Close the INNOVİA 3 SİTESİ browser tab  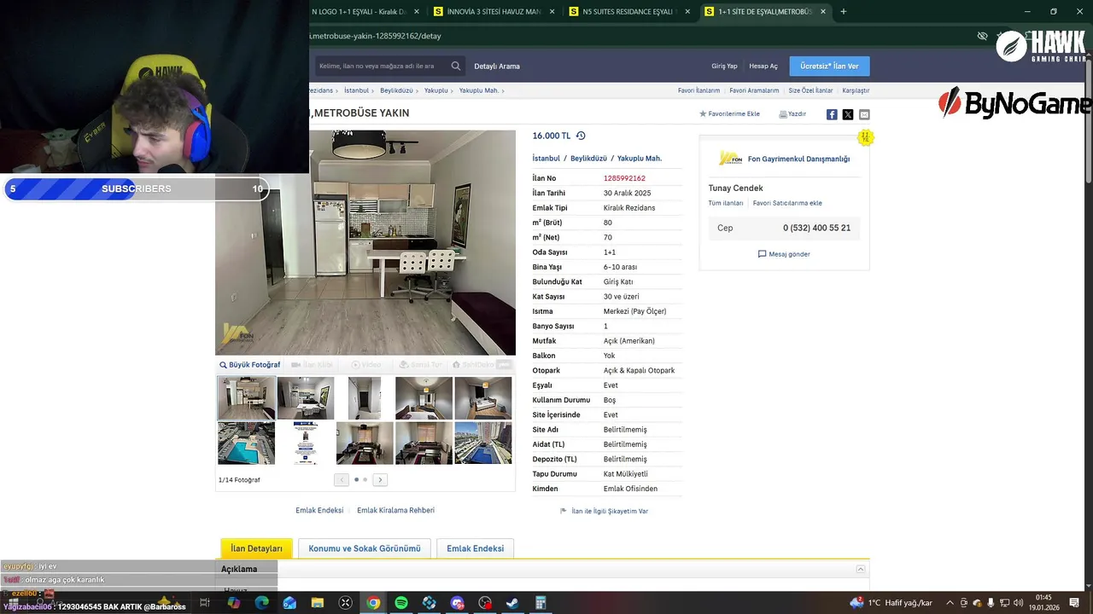coord(552,12)
